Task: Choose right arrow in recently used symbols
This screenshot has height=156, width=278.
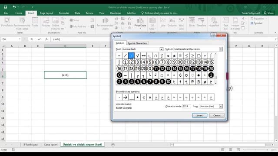Action: (125, 97)
